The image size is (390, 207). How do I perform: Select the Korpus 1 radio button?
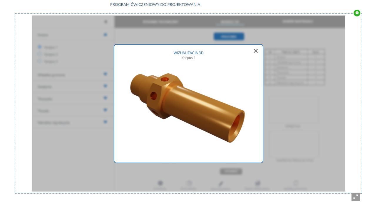tap(40, 47)
